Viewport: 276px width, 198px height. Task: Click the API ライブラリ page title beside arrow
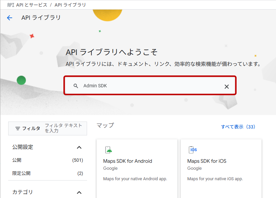pos(41,18)
